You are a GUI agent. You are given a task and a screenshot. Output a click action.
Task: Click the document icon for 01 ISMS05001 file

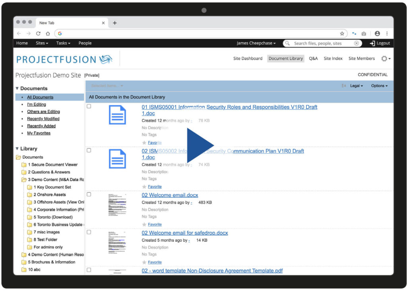click(117, 115)
